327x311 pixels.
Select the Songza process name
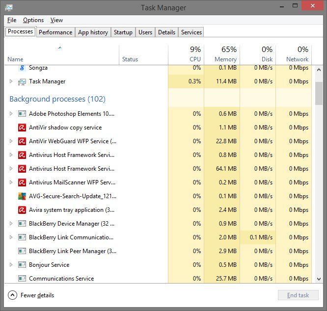coord(38,68)
